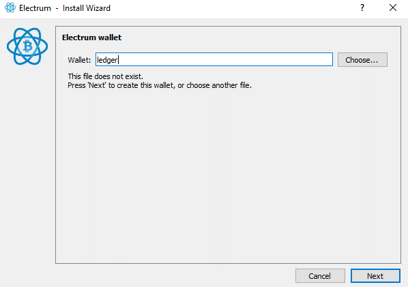Click the 'This file does not exist.' message
The image size is (408, 287).
(x=105, y=76)
